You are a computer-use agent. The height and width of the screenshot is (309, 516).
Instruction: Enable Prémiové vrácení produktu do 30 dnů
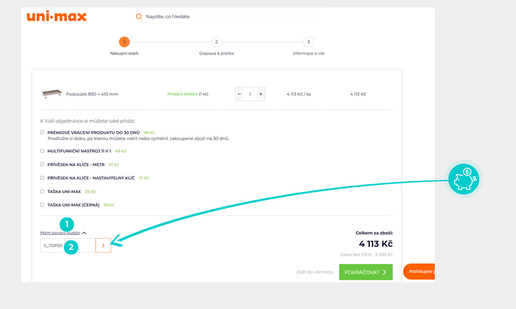pos(42,132)
